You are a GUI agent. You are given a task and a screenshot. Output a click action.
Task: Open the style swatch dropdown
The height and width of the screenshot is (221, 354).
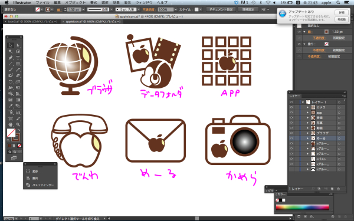(x=201, y=9)
